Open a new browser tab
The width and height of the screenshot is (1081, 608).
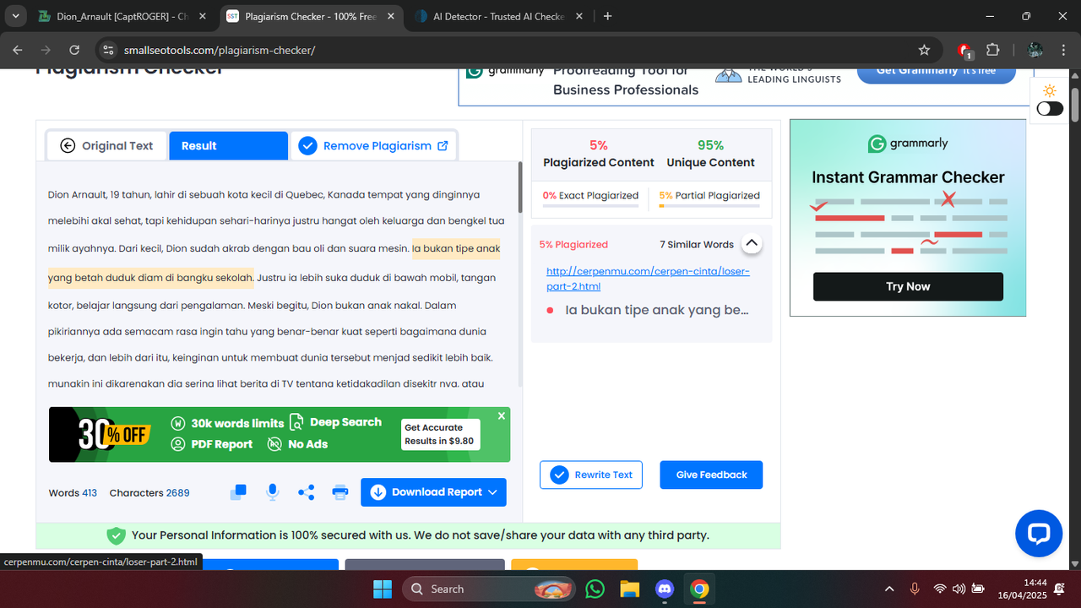pyautogui.click(x=608, y=16)
